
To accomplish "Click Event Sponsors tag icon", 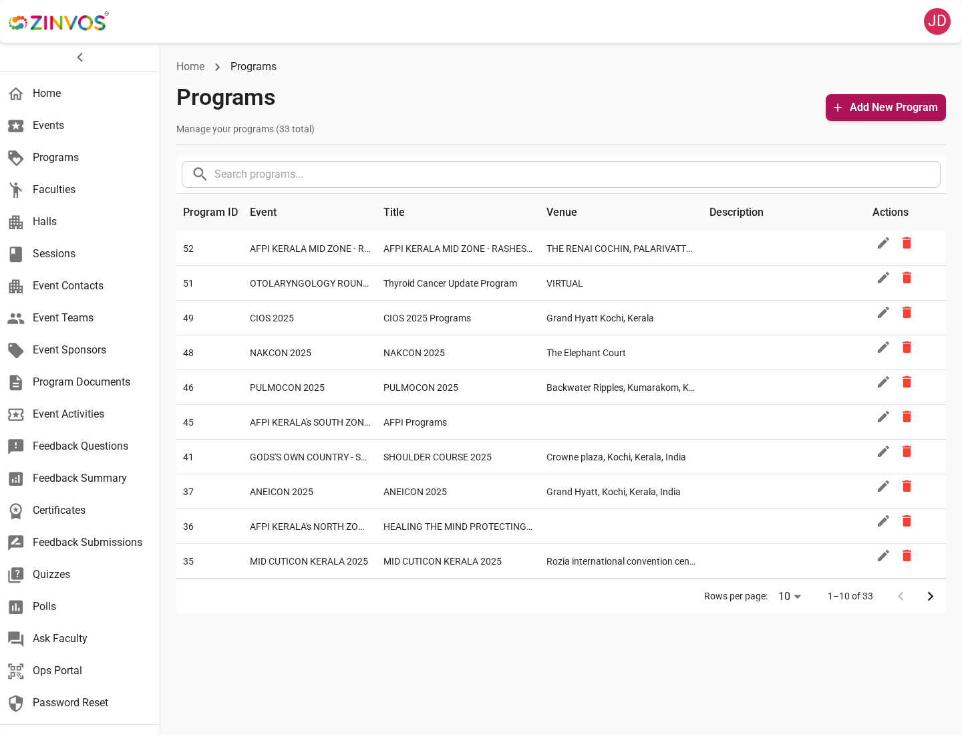I will (16, 350).
